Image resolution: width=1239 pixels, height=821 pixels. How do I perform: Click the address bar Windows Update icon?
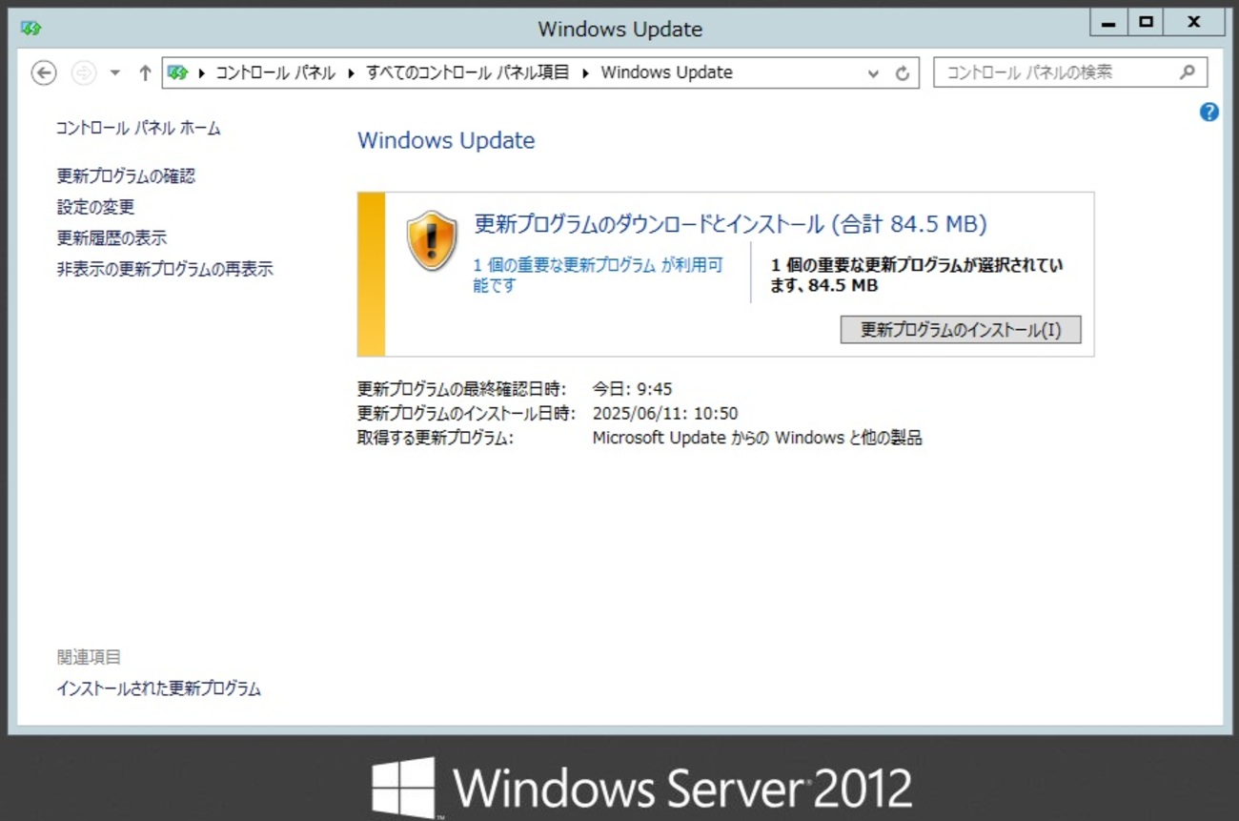pyautogui.click(x=177, y=72)
